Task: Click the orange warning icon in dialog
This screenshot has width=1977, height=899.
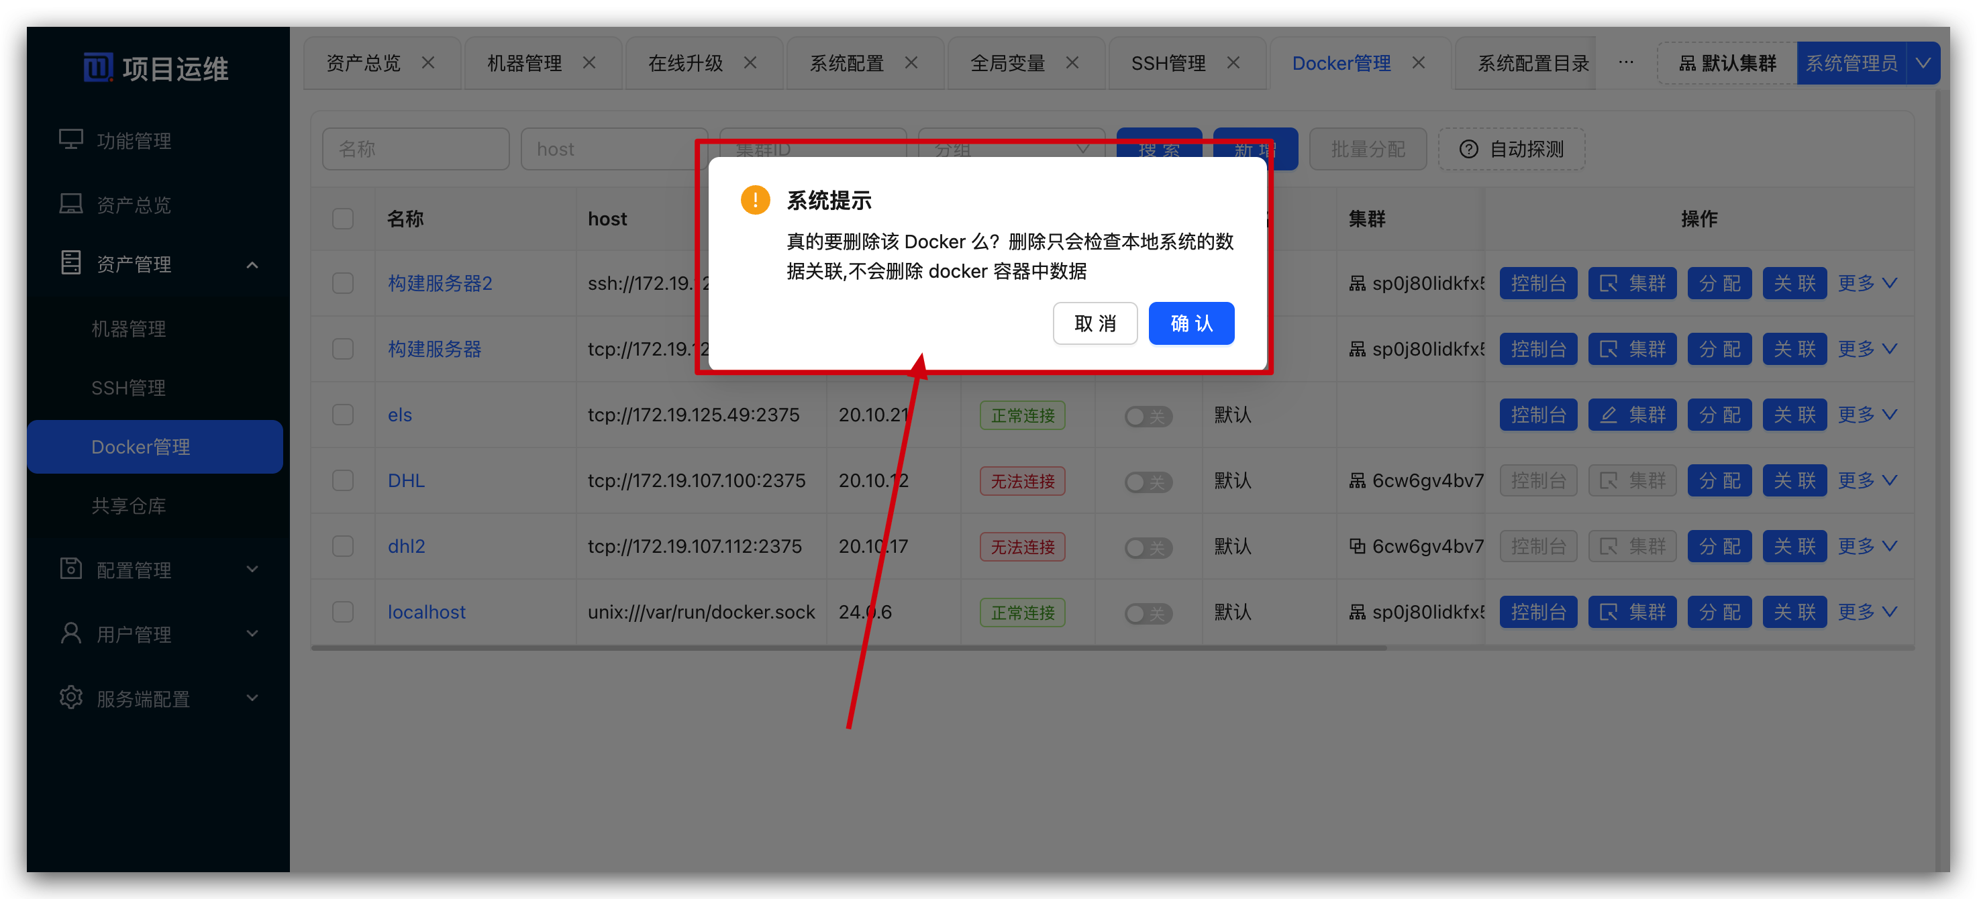Action: (755, 200)
